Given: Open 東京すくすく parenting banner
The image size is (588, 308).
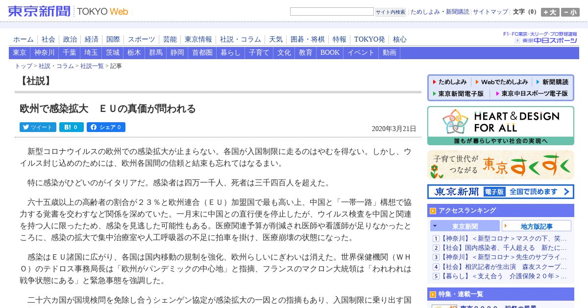Looking at the screenshot, I should pos(501,165).
